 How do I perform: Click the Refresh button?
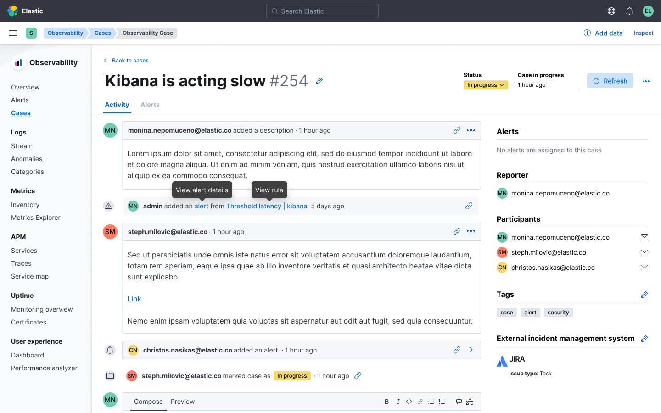pyautogui.click(x=610, y=81)
